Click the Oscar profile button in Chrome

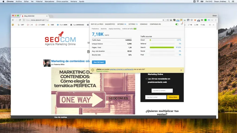(x=215, y=16)
